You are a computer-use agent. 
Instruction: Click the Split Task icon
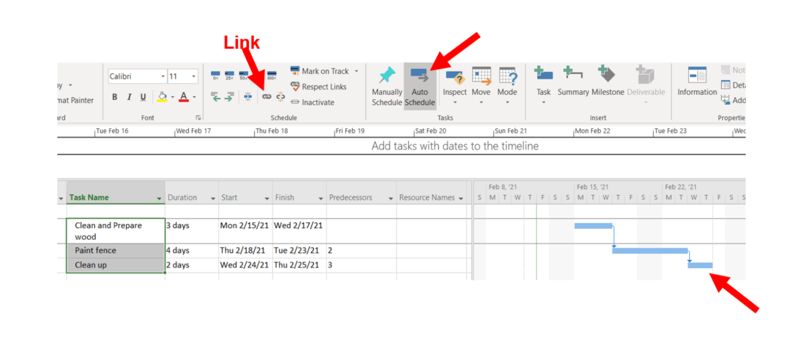tap(248, 96)
